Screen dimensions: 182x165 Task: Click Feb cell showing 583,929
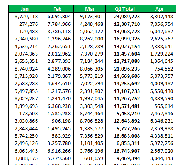pos(57,136)
